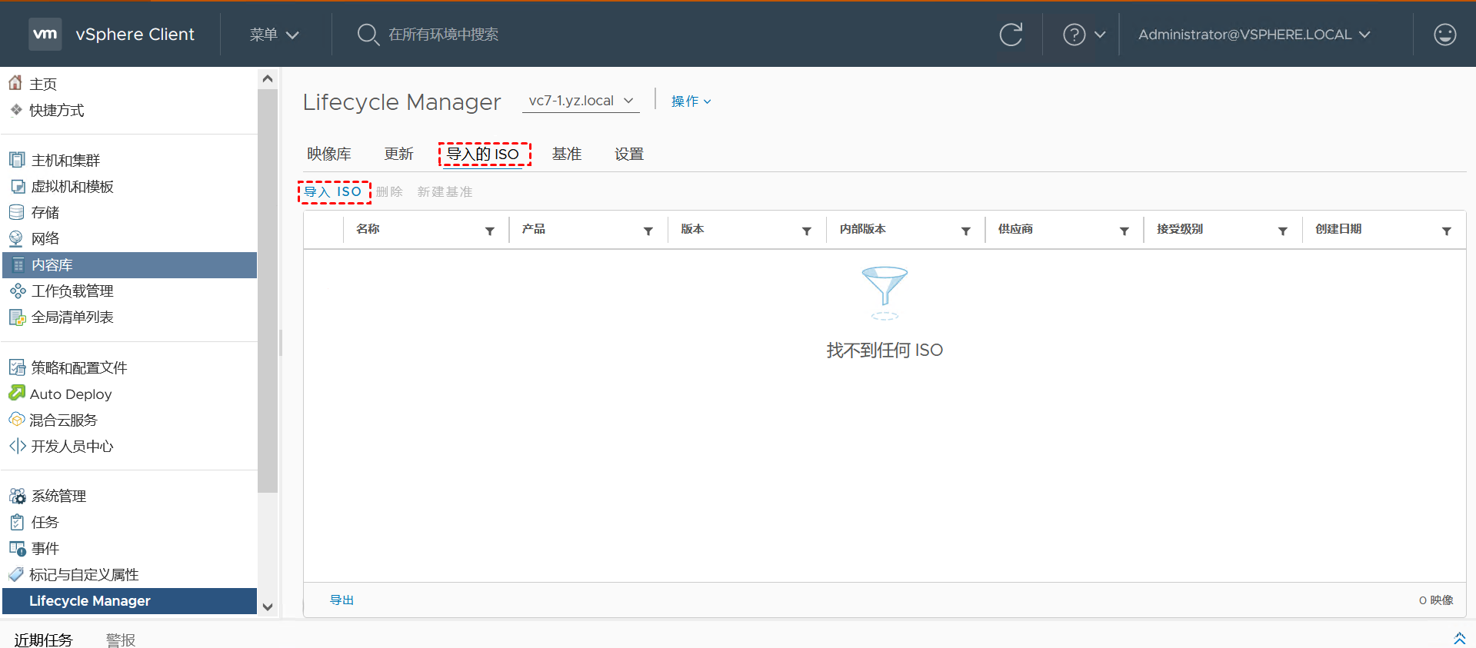Click the creation date column filter icon
The height and width of the screenshot is (648, 1476).
[1446, 231]
